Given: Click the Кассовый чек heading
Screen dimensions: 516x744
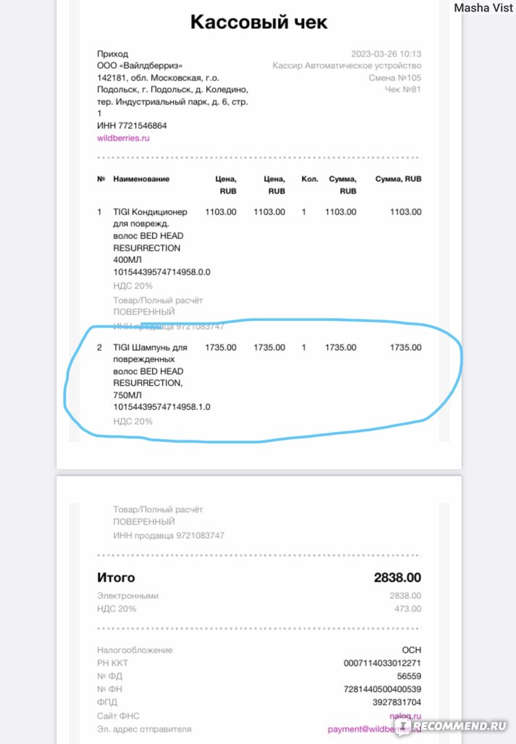Looking at the screenshot, I should click(258, 22).
